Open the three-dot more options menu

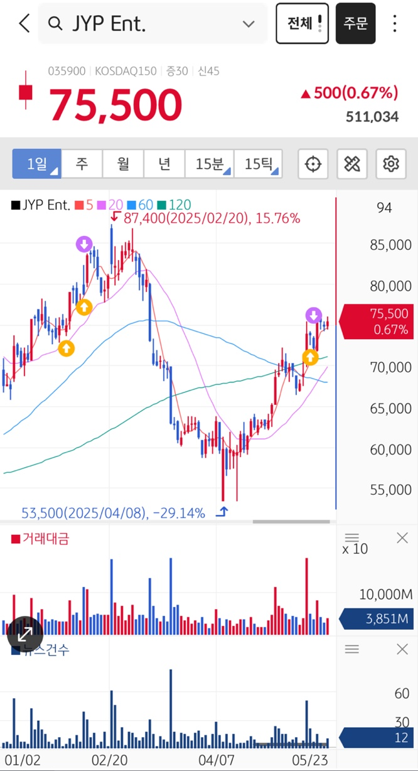click(x=395, y=24)
